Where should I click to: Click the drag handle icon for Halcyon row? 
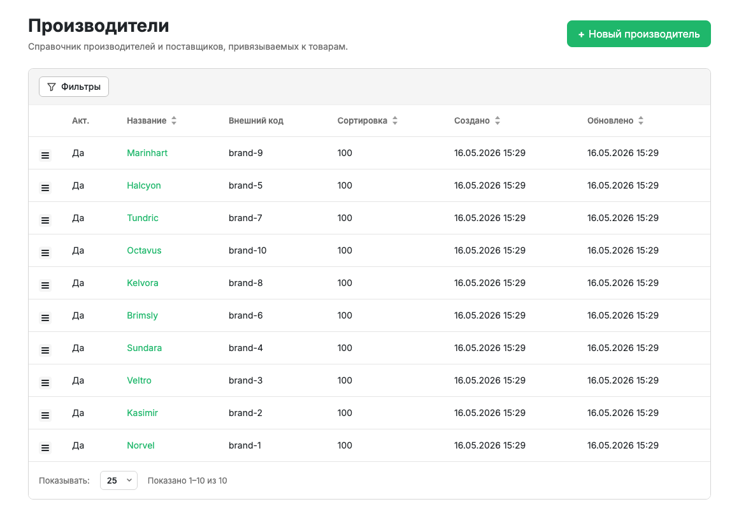click(x=45, y=187)
